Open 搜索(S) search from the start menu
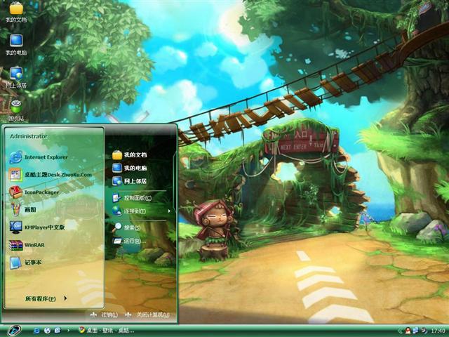The image size is (449, 337). (x=126, y=227)
